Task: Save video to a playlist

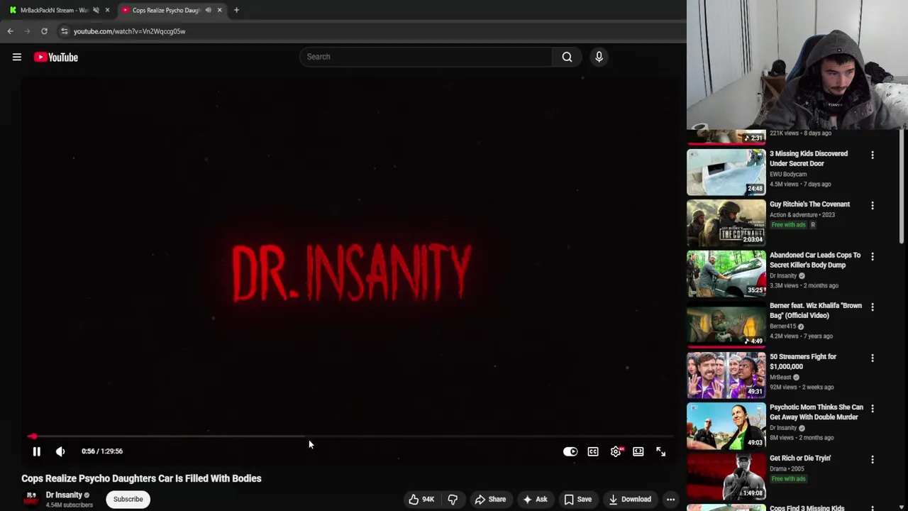Action: 577,500
